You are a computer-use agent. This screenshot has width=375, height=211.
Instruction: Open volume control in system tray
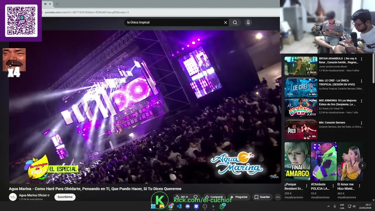pyautogui.click(x=354, y=206)
